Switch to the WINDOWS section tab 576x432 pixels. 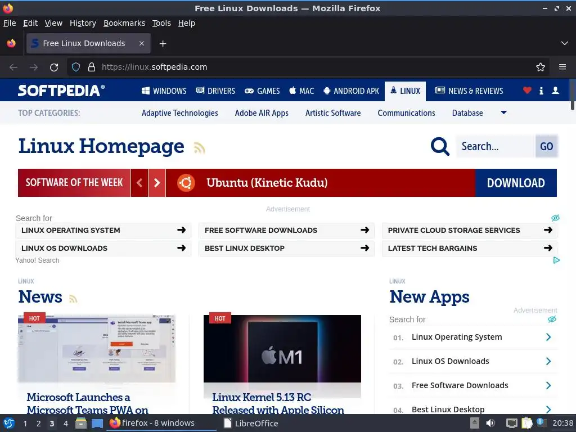[164, 91]
